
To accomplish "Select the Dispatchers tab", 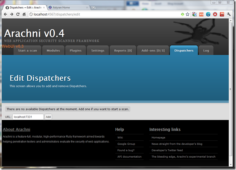I will 184,51.
